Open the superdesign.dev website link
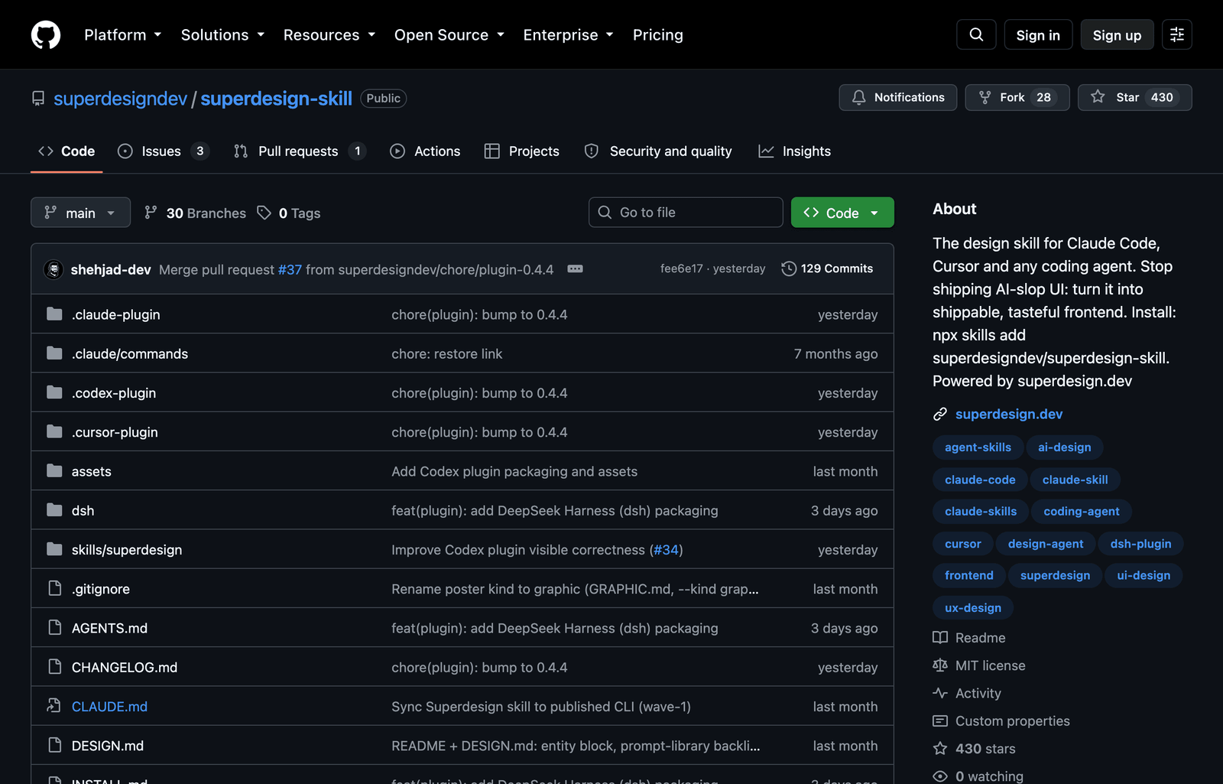Screen dimensions: 1223x784 click(1009, 414)
